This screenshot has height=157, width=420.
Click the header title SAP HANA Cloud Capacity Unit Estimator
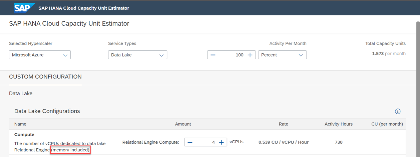(84, 8)
